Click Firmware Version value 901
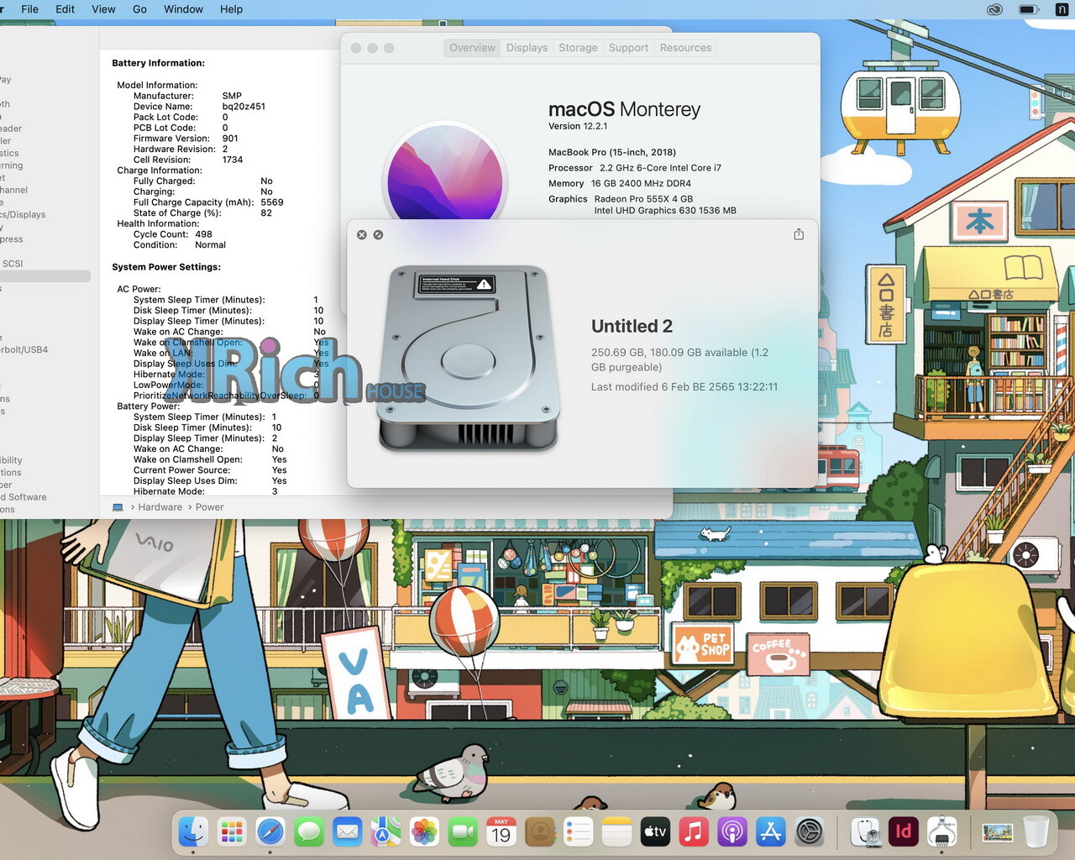 230,139
